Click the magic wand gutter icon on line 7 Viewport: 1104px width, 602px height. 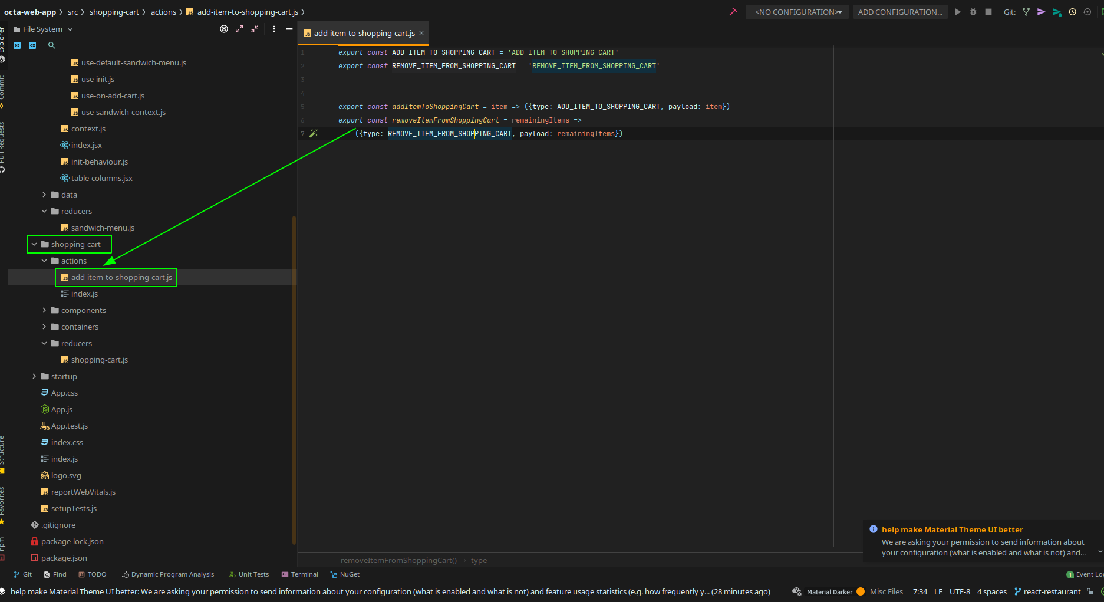pyautogui.click(x=314, y=134)
